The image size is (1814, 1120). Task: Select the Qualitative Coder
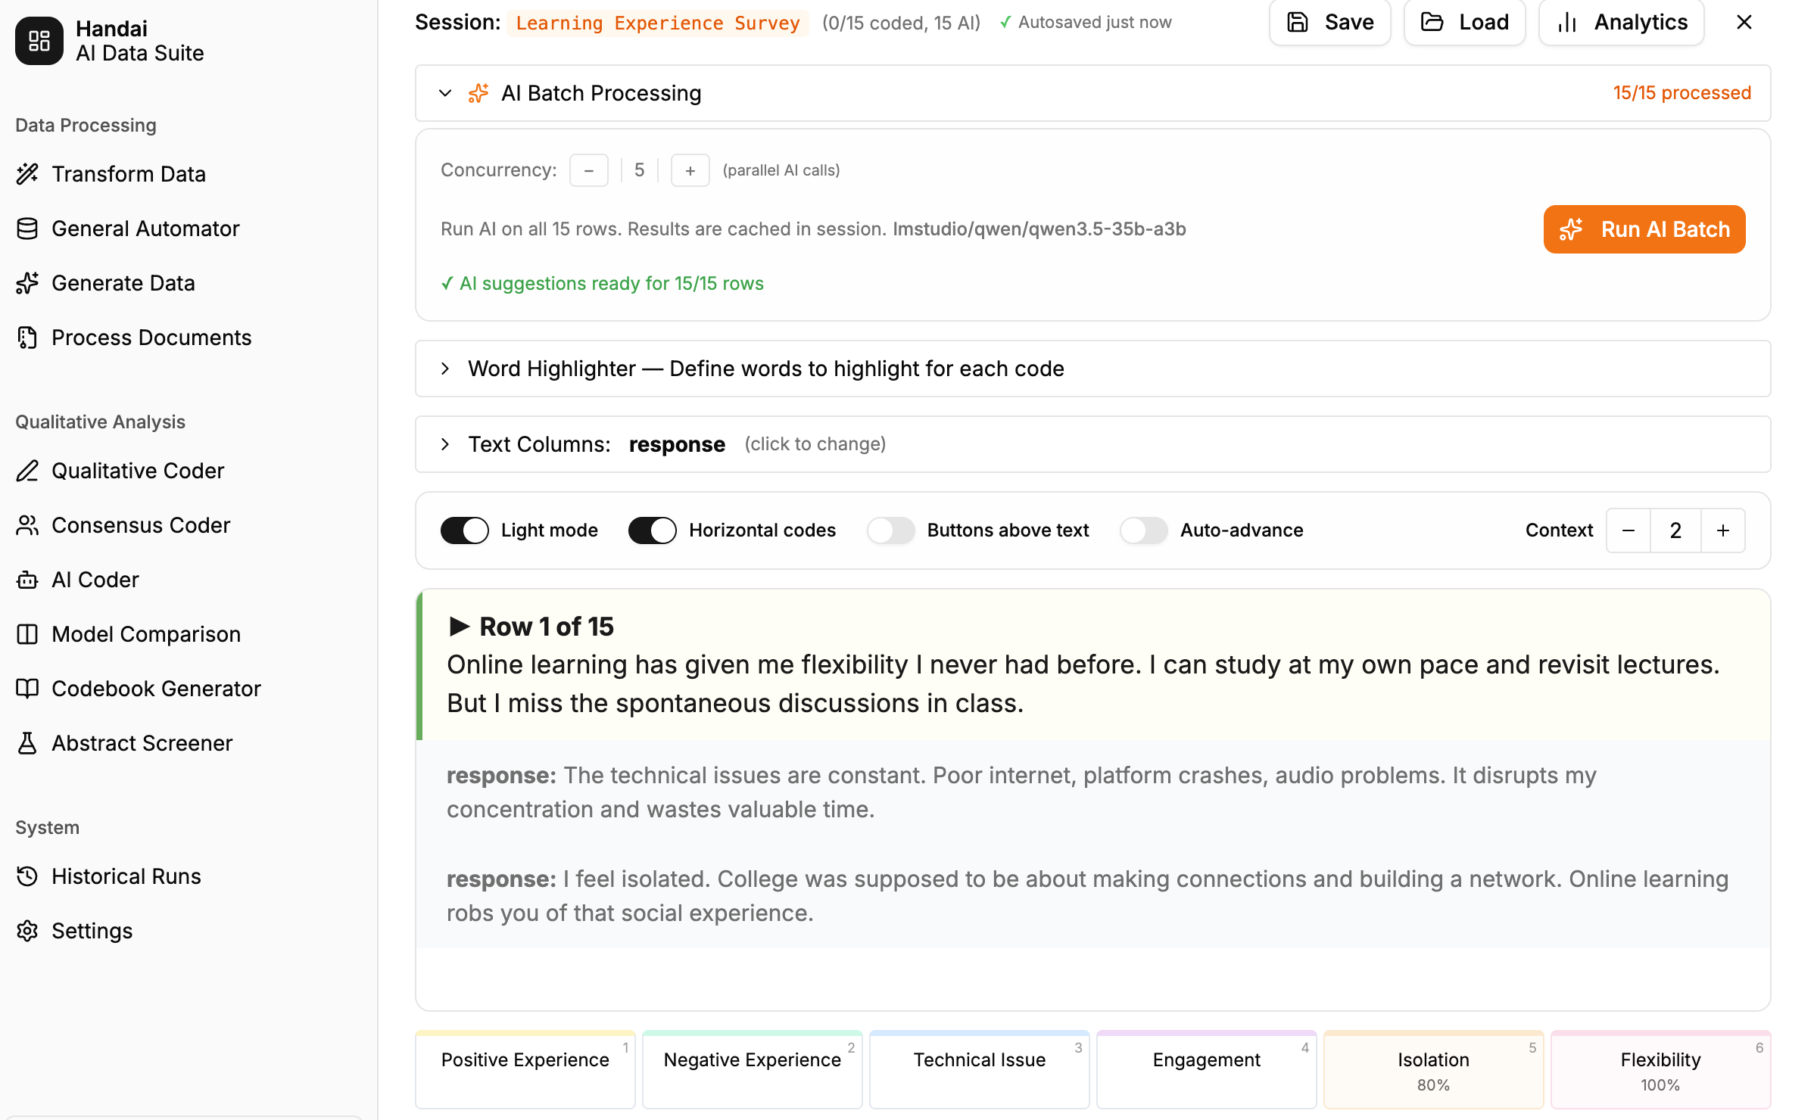[x=137, y=470]
